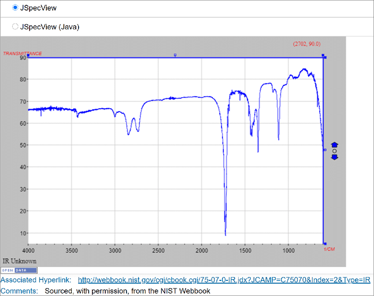
Task: Click the circle reset icon between the arrows
Action: pyautogui.click(x=334, y=151)
